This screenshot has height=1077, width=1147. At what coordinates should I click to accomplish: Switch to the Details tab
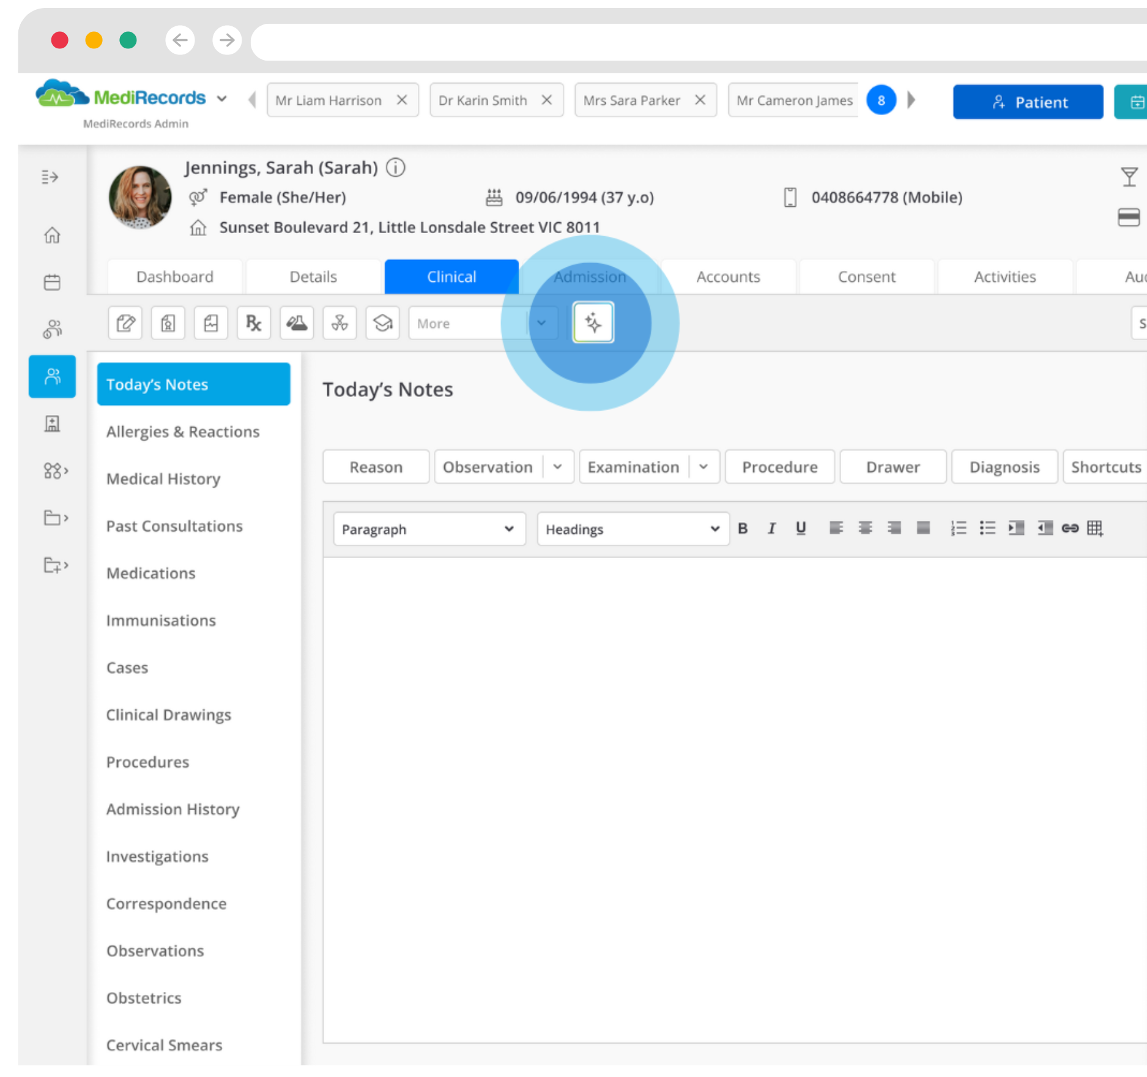(313, 277)
